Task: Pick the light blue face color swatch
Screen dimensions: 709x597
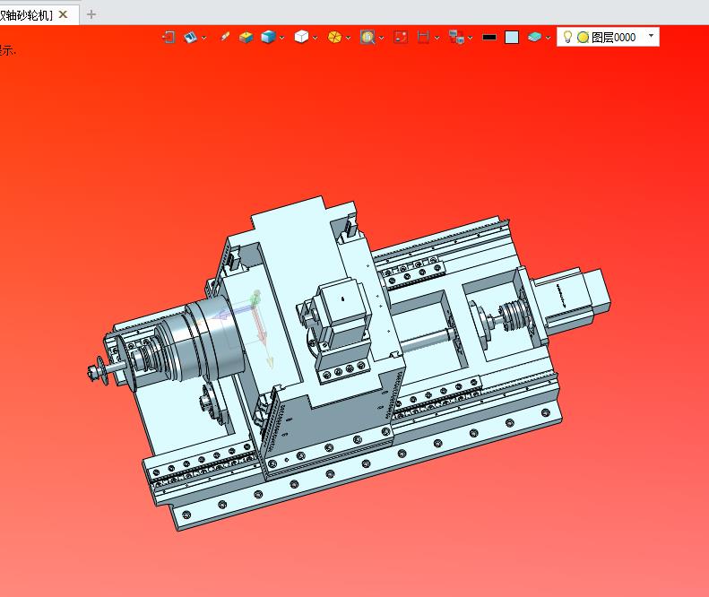Action: (512, 37)
